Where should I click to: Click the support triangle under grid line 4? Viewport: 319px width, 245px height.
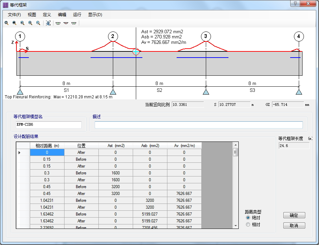(299, 92)
